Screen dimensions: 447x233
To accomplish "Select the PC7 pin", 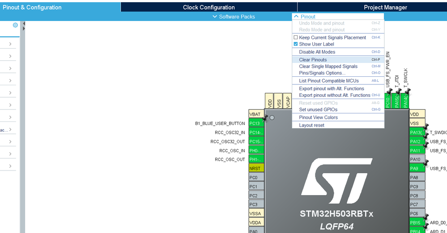I will (417, 204).
